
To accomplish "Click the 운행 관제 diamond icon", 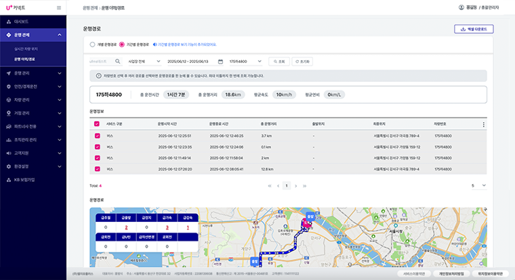I will point(9,34).
